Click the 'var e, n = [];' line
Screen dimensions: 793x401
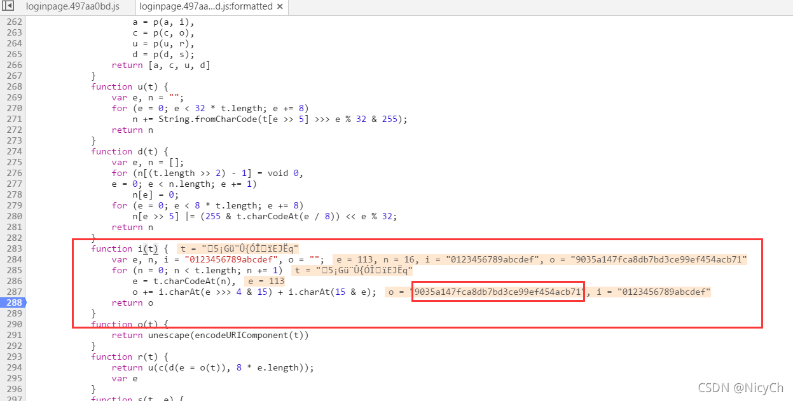(x=148, y=162)
